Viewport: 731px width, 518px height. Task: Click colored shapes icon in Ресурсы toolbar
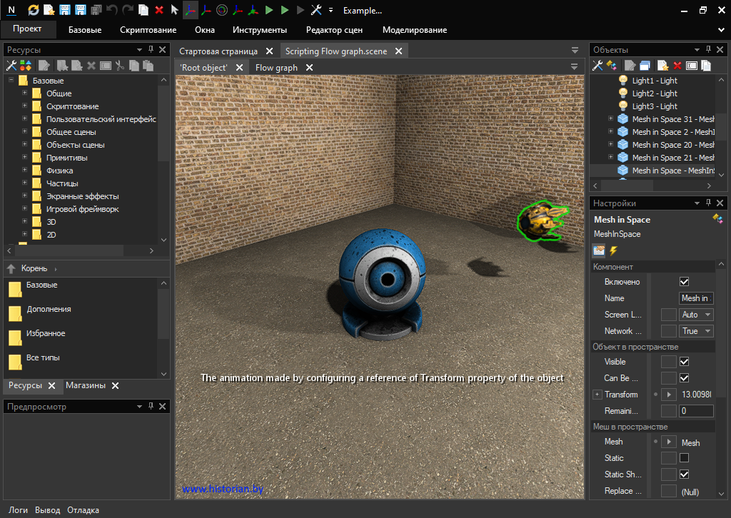[x=25, y=66]
